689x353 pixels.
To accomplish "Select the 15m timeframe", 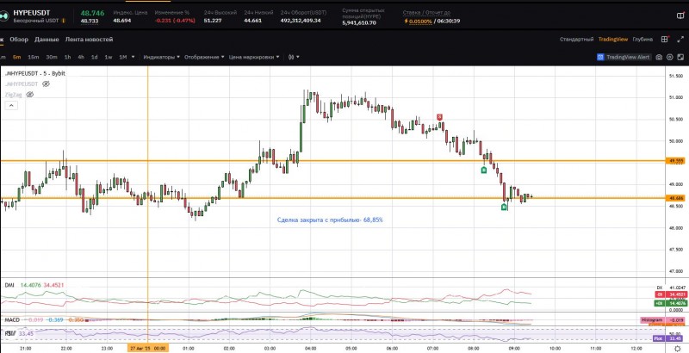I will (33, 57).
